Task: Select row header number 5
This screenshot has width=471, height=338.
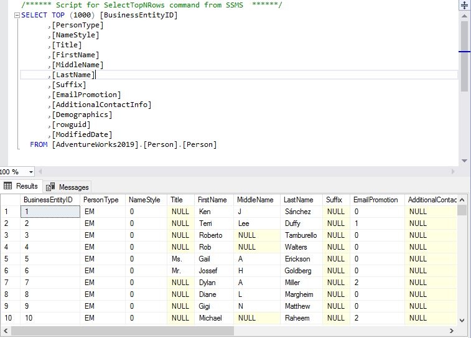Action: 10,259
